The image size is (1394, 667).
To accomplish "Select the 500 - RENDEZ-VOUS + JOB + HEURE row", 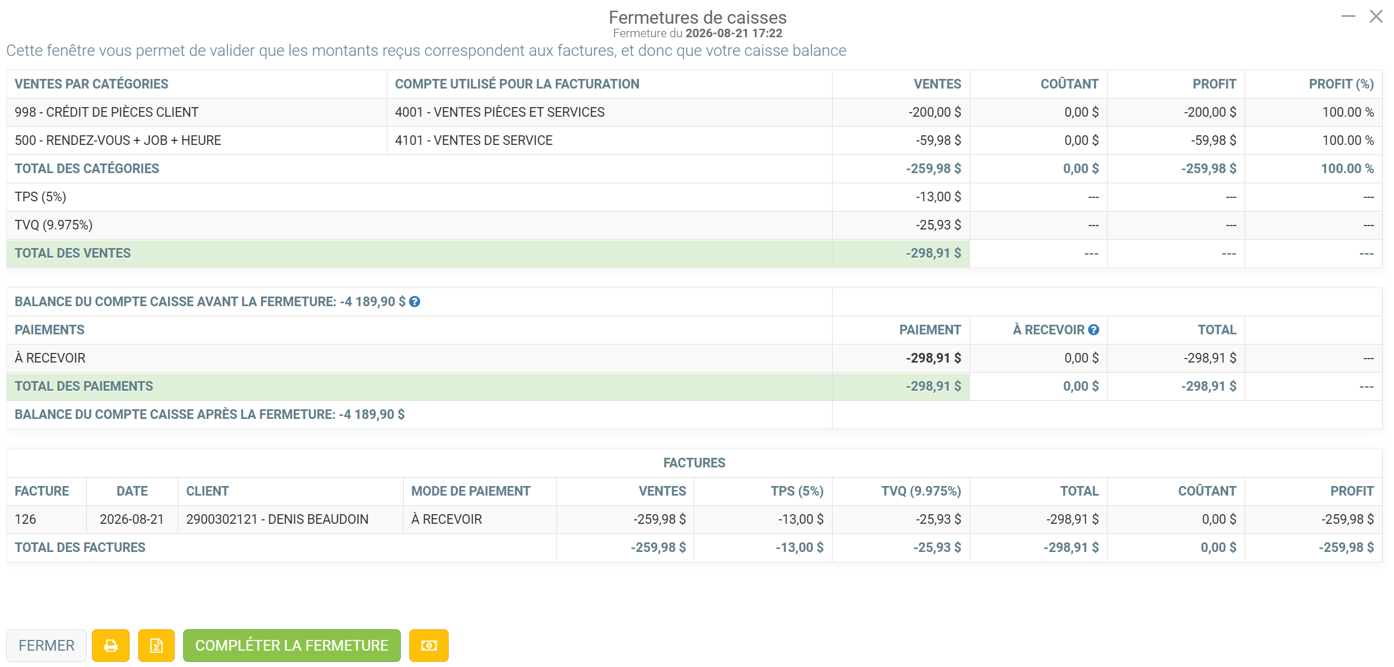I will tap(694, 140).
